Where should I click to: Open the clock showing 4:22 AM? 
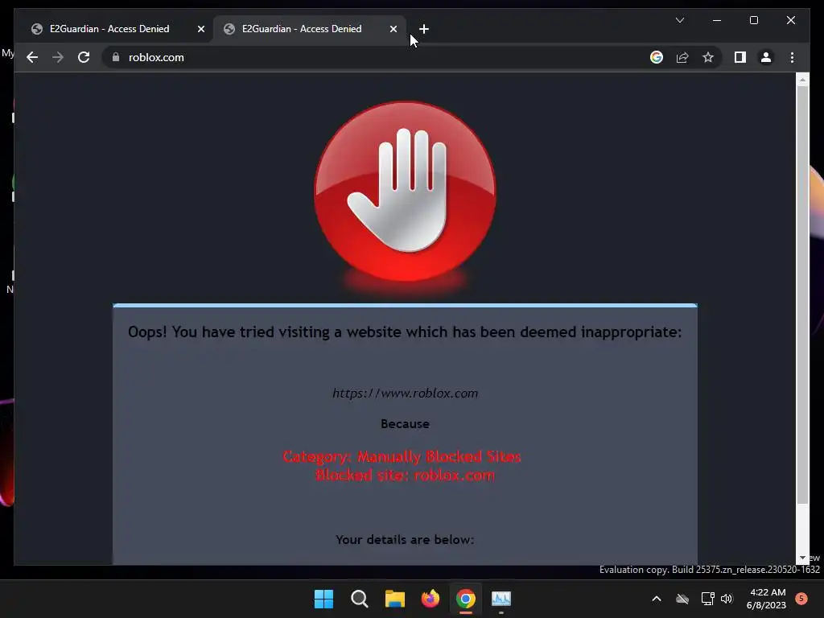coord(767,599)
